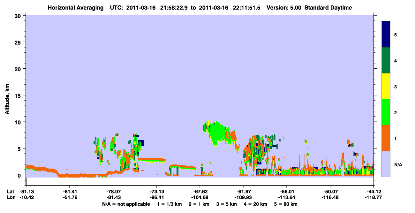
Task: Click the colorbar label '5'
Action: tap(396, 34)
